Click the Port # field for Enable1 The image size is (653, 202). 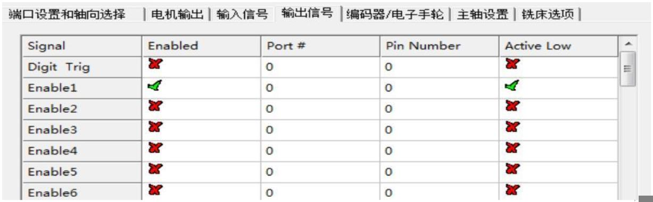pyautogui.click(x=321, y=88)
